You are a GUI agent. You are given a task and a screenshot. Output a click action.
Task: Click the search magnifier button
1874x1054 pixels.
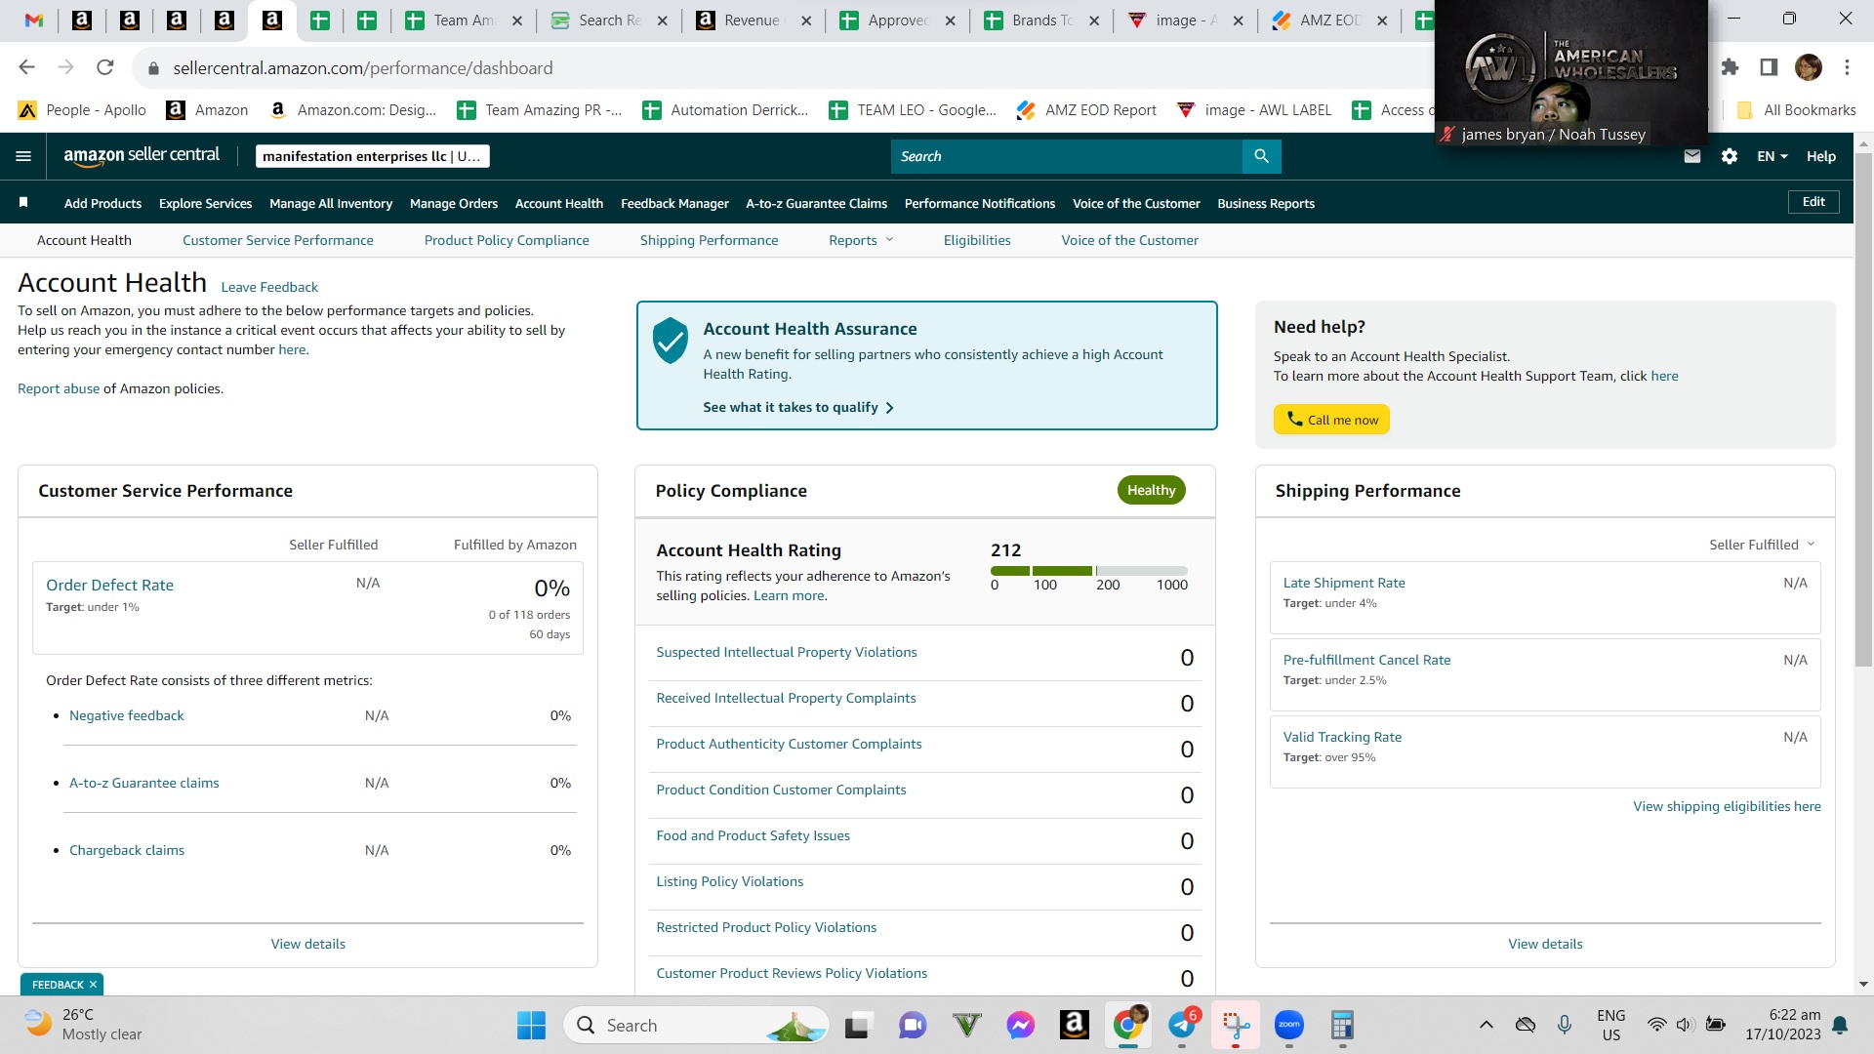click(x=1261, y=156)
